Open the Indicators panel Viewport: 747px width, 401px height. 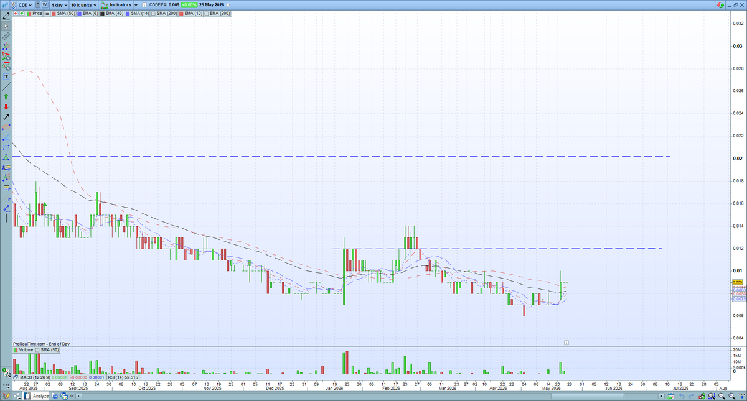coord(115,5)
